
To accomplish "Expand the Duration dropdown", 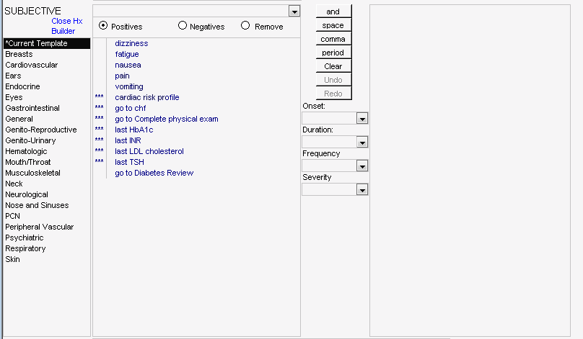I will click(362, 143).
